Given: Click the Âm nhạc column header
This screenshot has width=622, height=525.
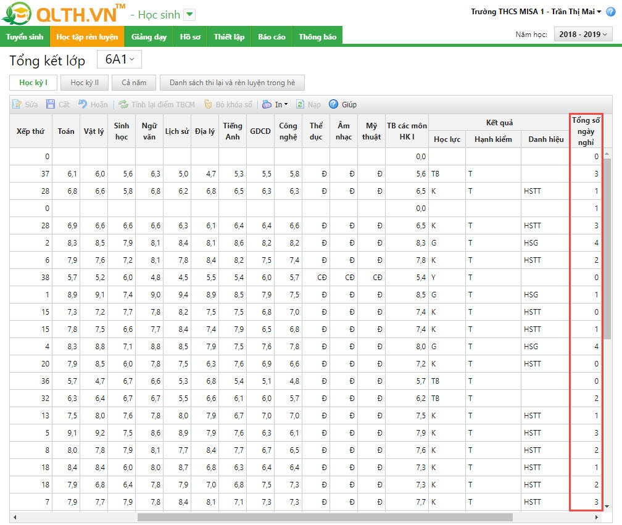Looking at the screenshot, I should [344, 131].
